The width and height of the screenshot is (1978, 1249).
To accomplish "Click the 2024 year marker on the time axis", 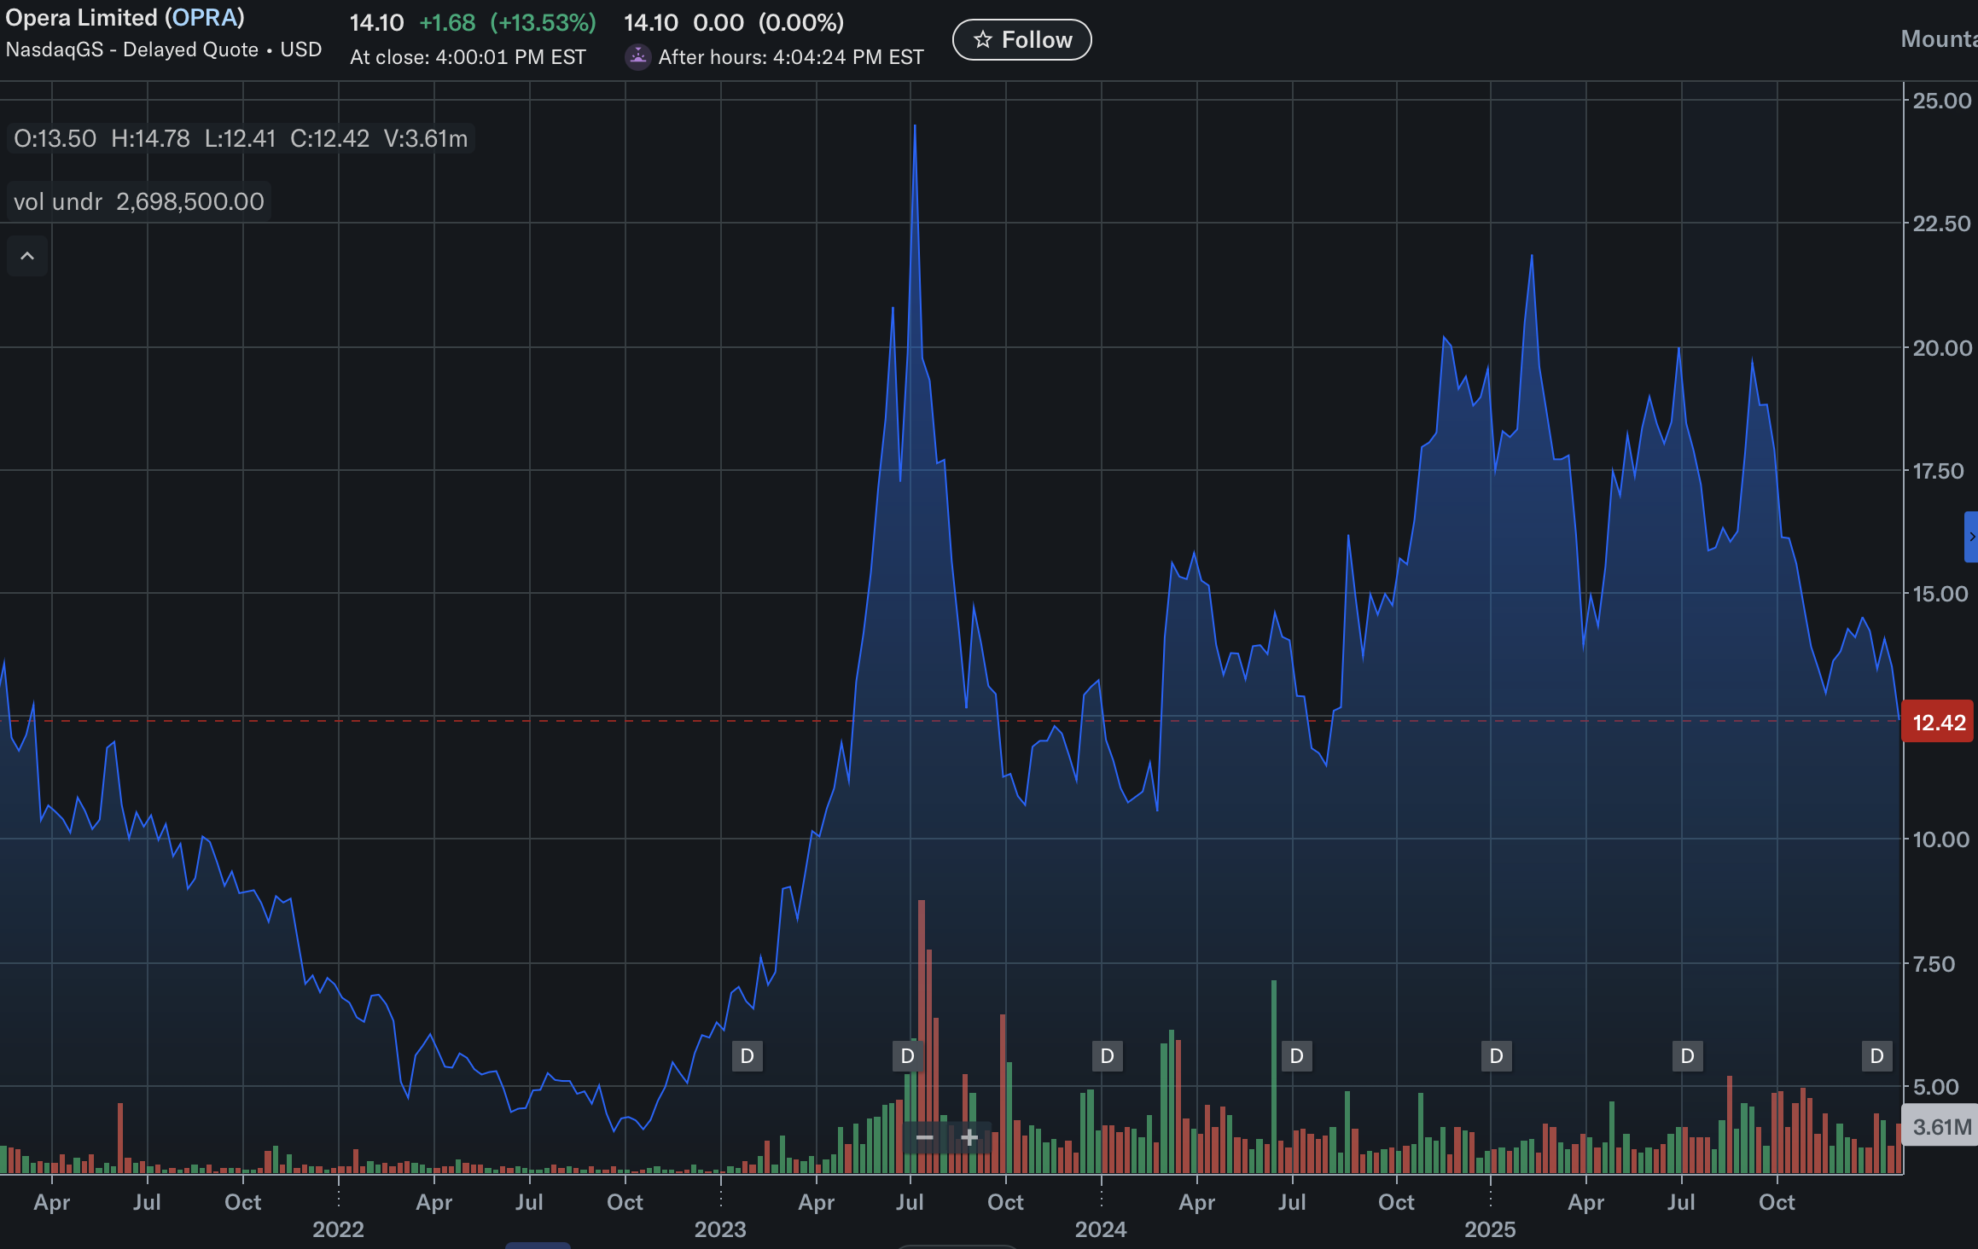I will click(x=1100, y=1229).
